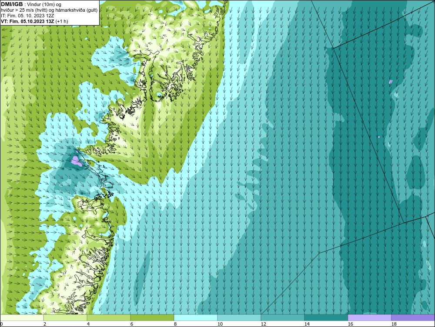Click the 16–18 m/s lavender legend swatch
This screenshot has height=327, width=435.
(x=369, y=317)
